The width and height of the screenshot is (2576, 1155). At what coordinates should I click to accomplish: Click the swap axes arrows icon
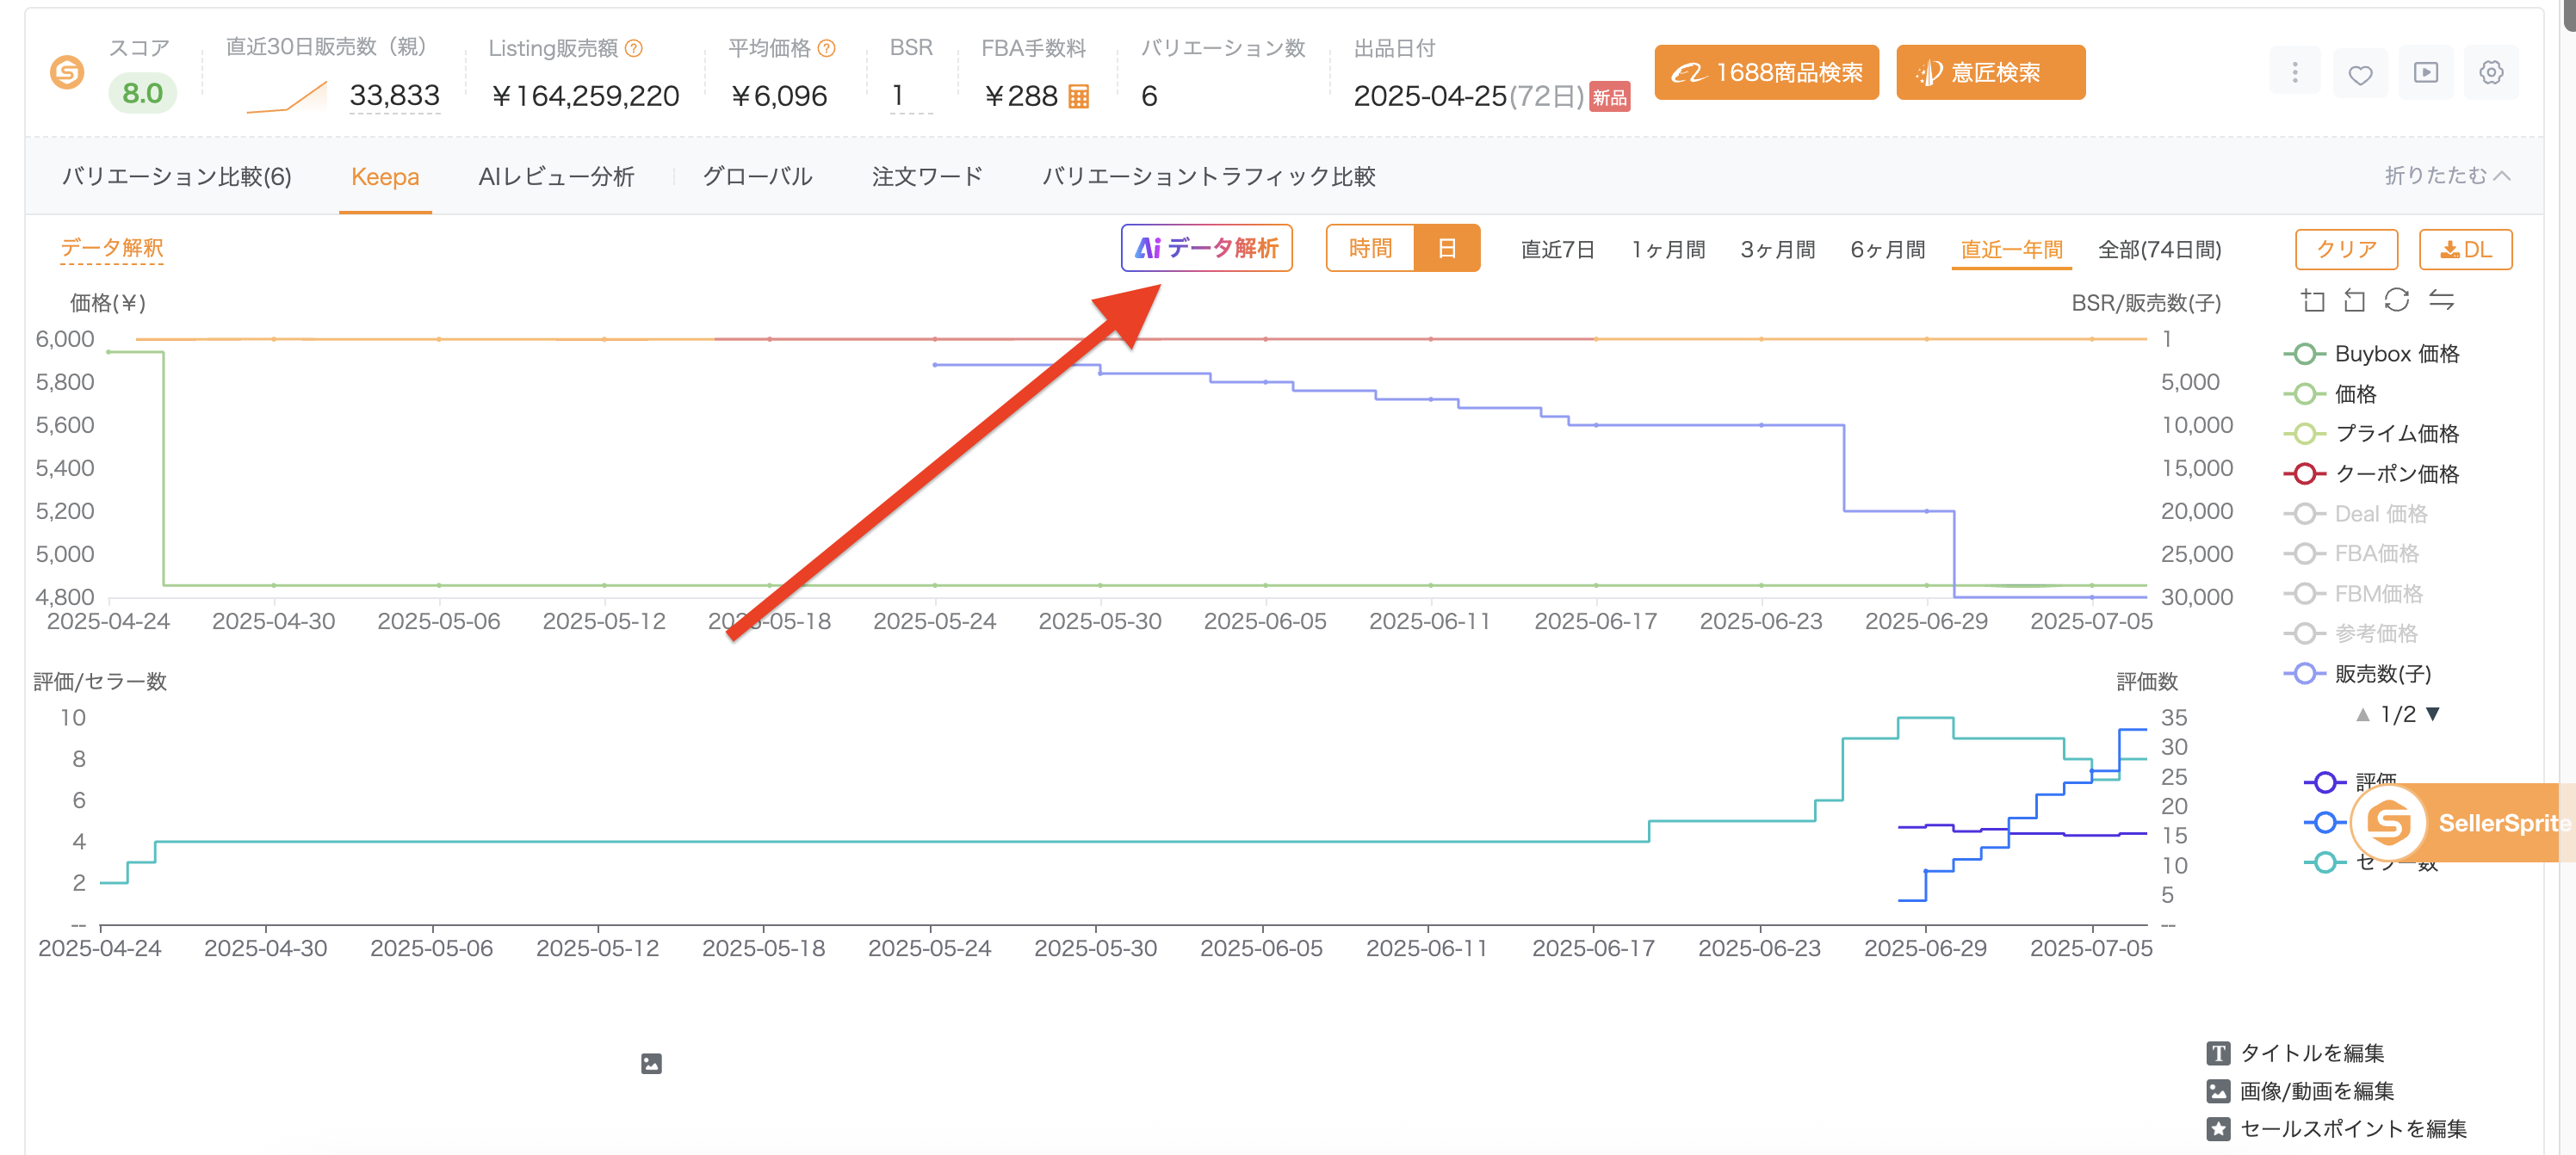tap(2442, 300)
